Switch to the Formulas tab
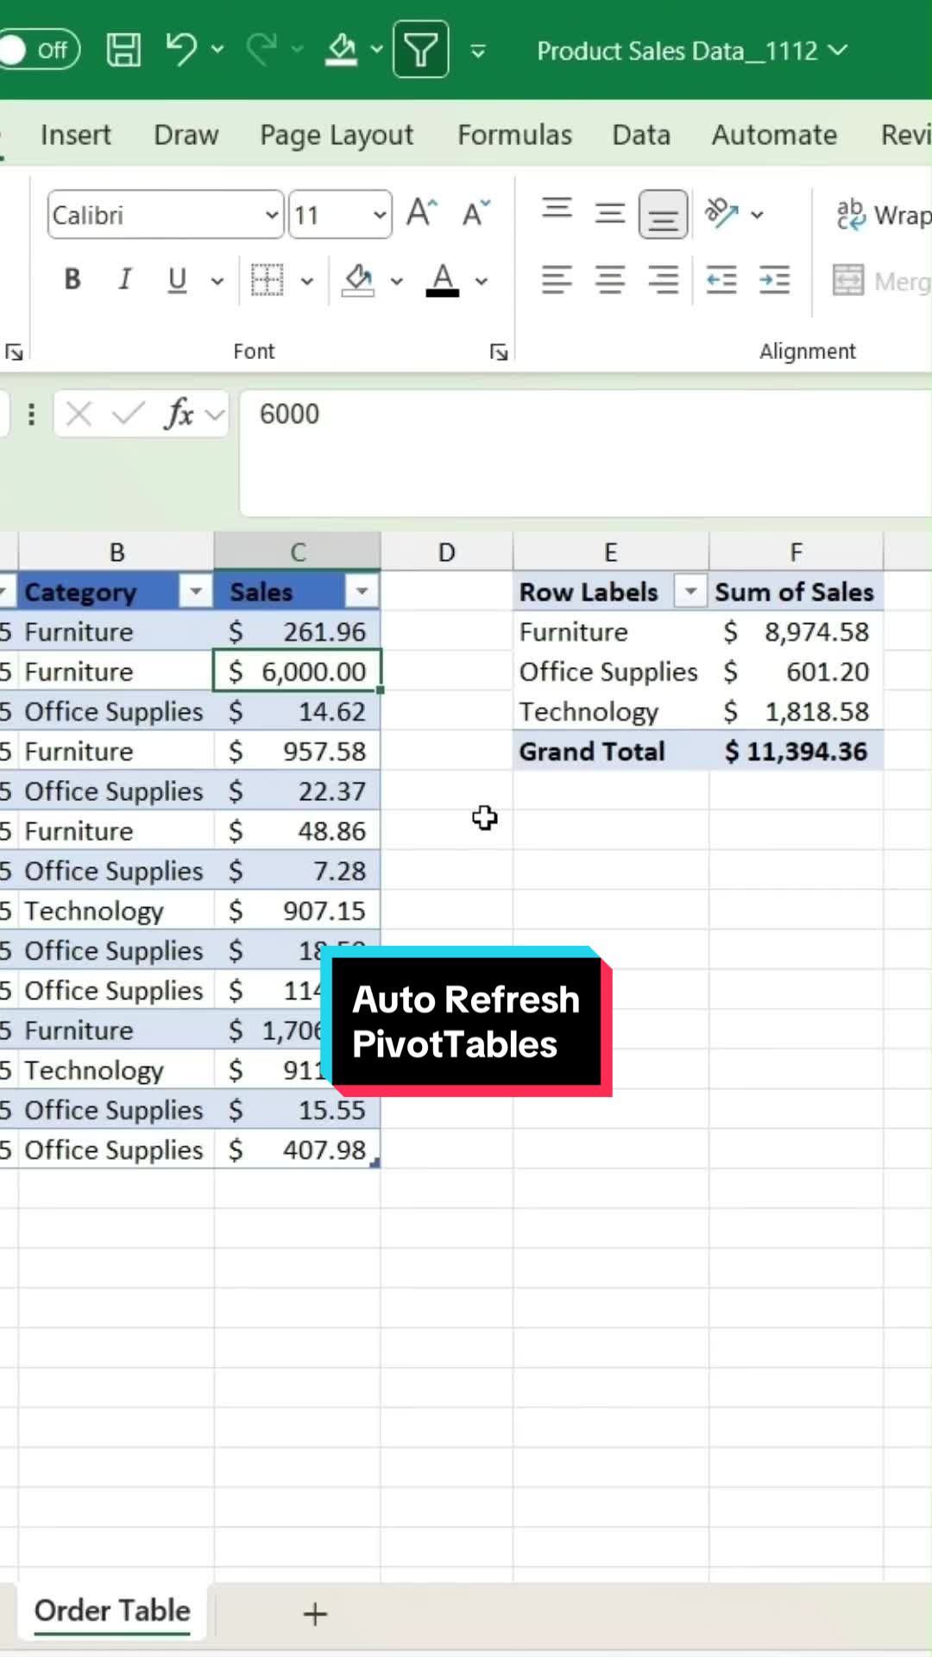Image resolution: width=932 pixels, height=1657 pixels. (x=514, y=135)
